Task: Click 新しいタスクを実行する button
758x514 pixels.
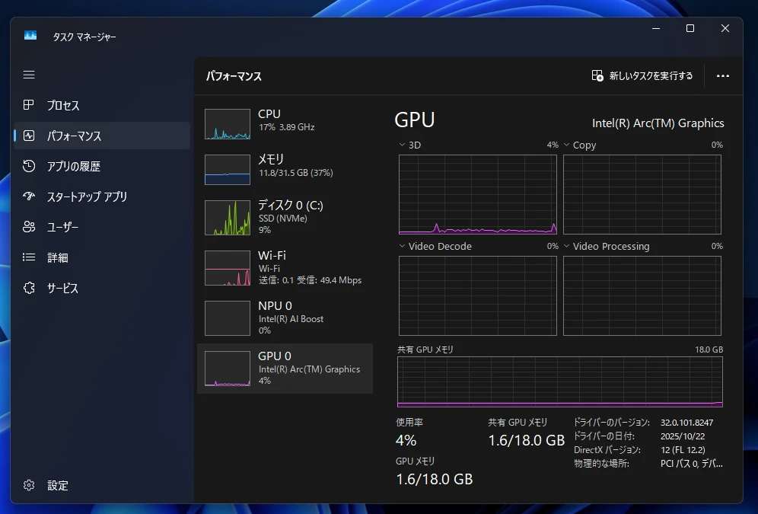Action: click(642, 76)
